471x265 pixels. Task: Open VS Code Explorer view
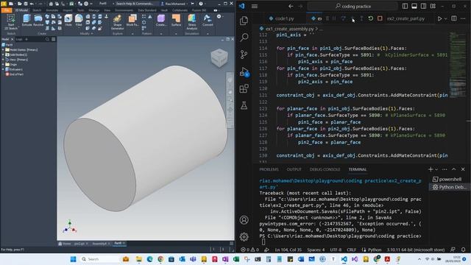[x=244, y=21]
